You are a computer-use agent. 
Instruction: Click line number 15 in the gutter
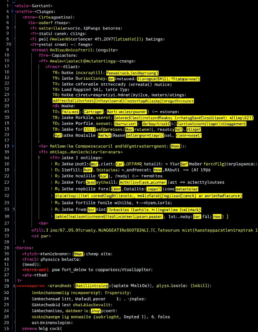click(7, 329)
